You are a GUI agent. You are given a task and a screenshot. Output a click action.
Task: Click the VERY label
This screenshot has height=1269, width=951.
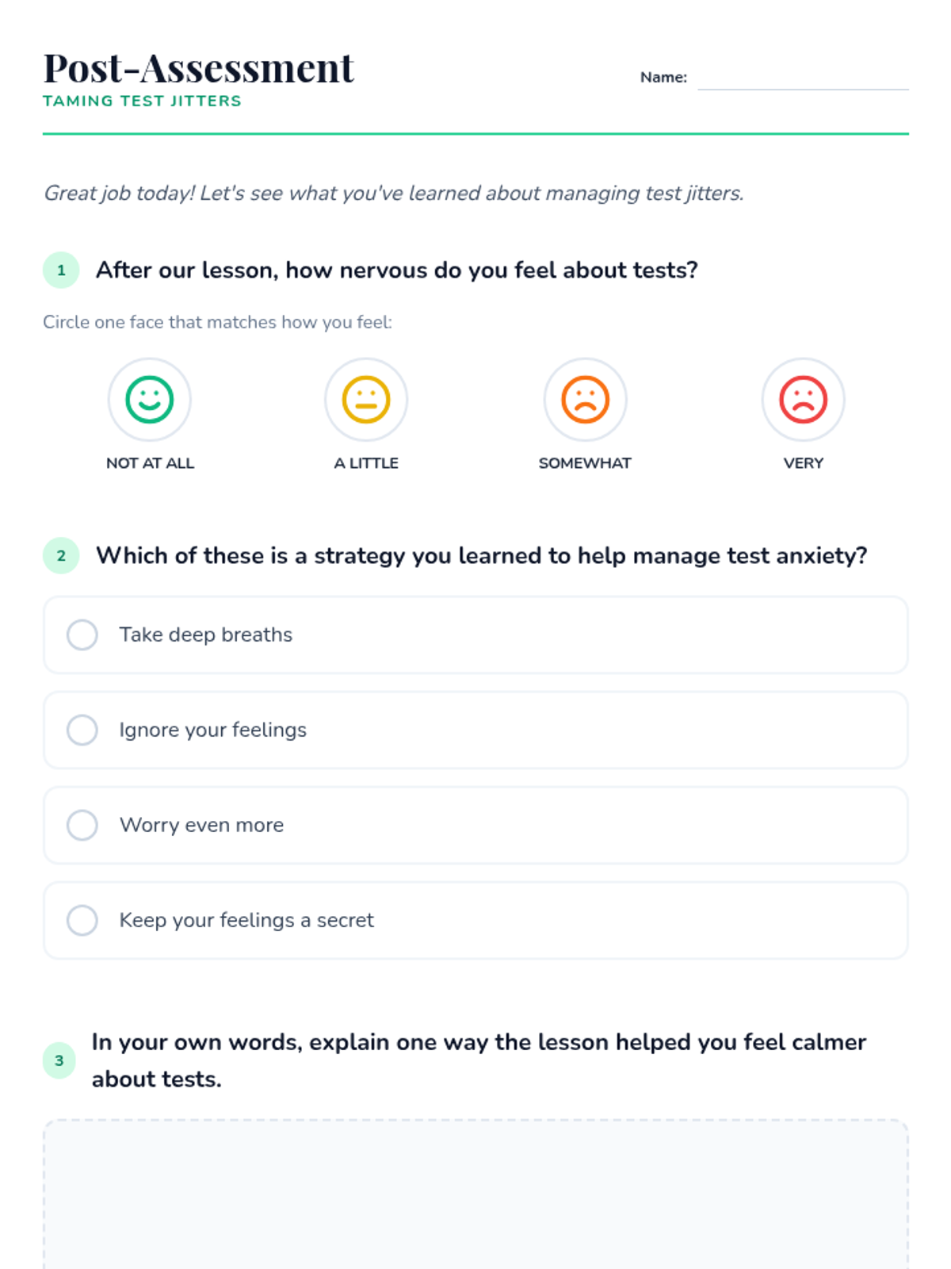point(803,463)
